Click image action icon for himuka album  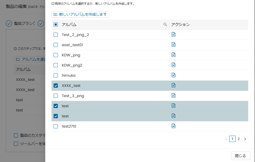173,75
